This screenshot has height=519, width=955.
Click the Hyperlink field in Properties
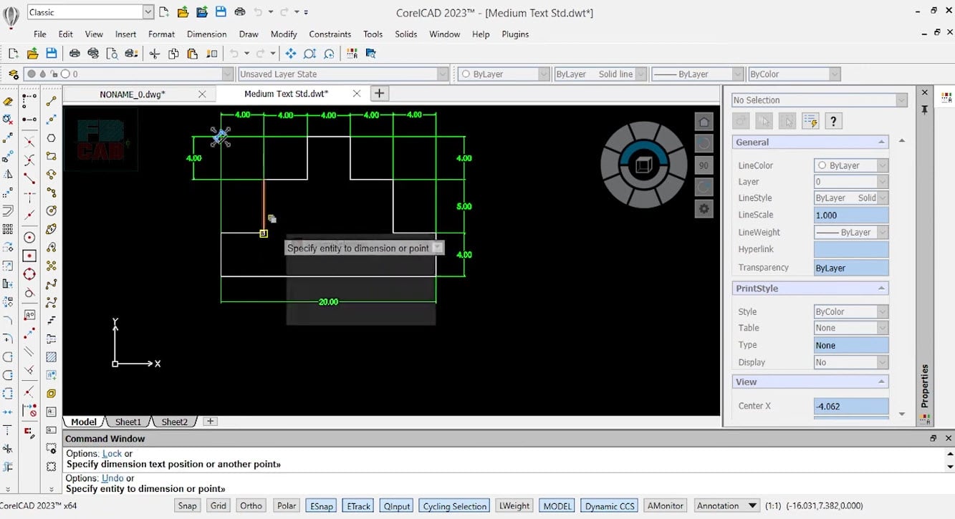851,249
